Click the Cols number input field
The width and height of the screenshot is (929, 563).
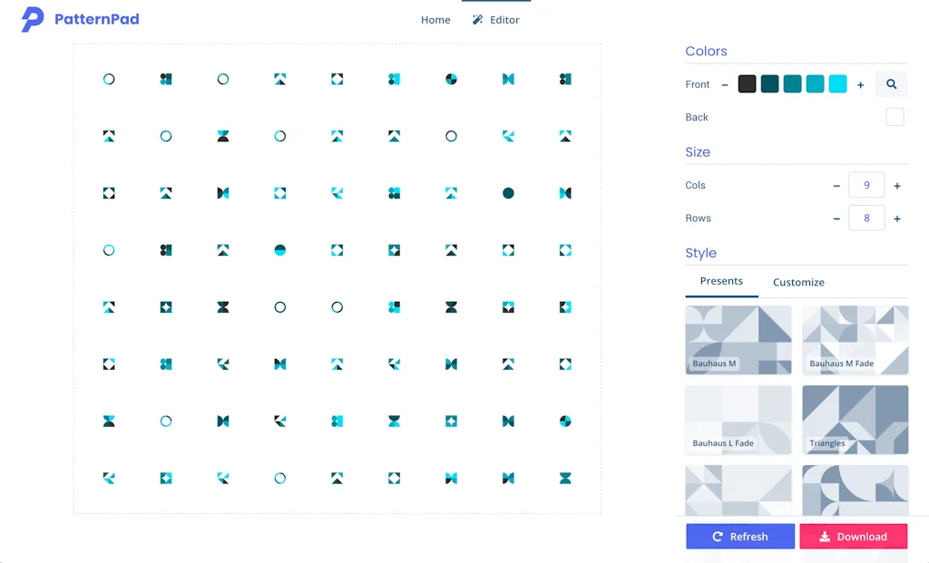pos(866,185)
